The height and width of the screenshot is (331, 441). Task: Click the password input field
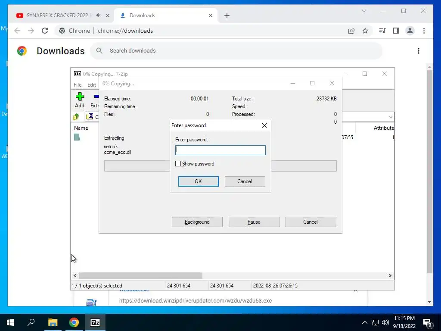click(220, 150)
